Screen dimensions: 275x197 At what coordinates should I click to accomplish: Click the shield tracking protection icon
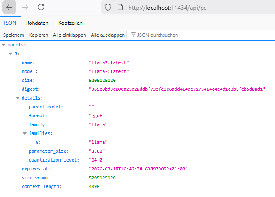point(108,8)
